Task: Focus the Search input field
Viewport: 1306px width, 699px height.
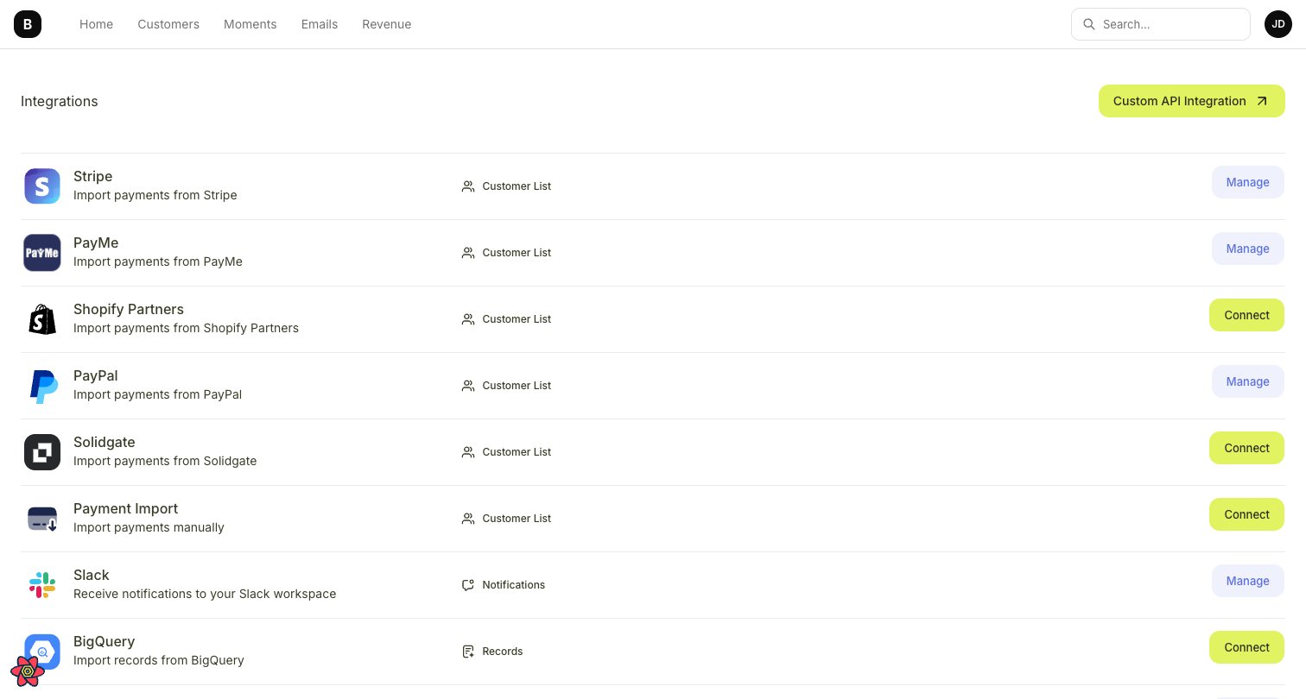Action: 1161,24
